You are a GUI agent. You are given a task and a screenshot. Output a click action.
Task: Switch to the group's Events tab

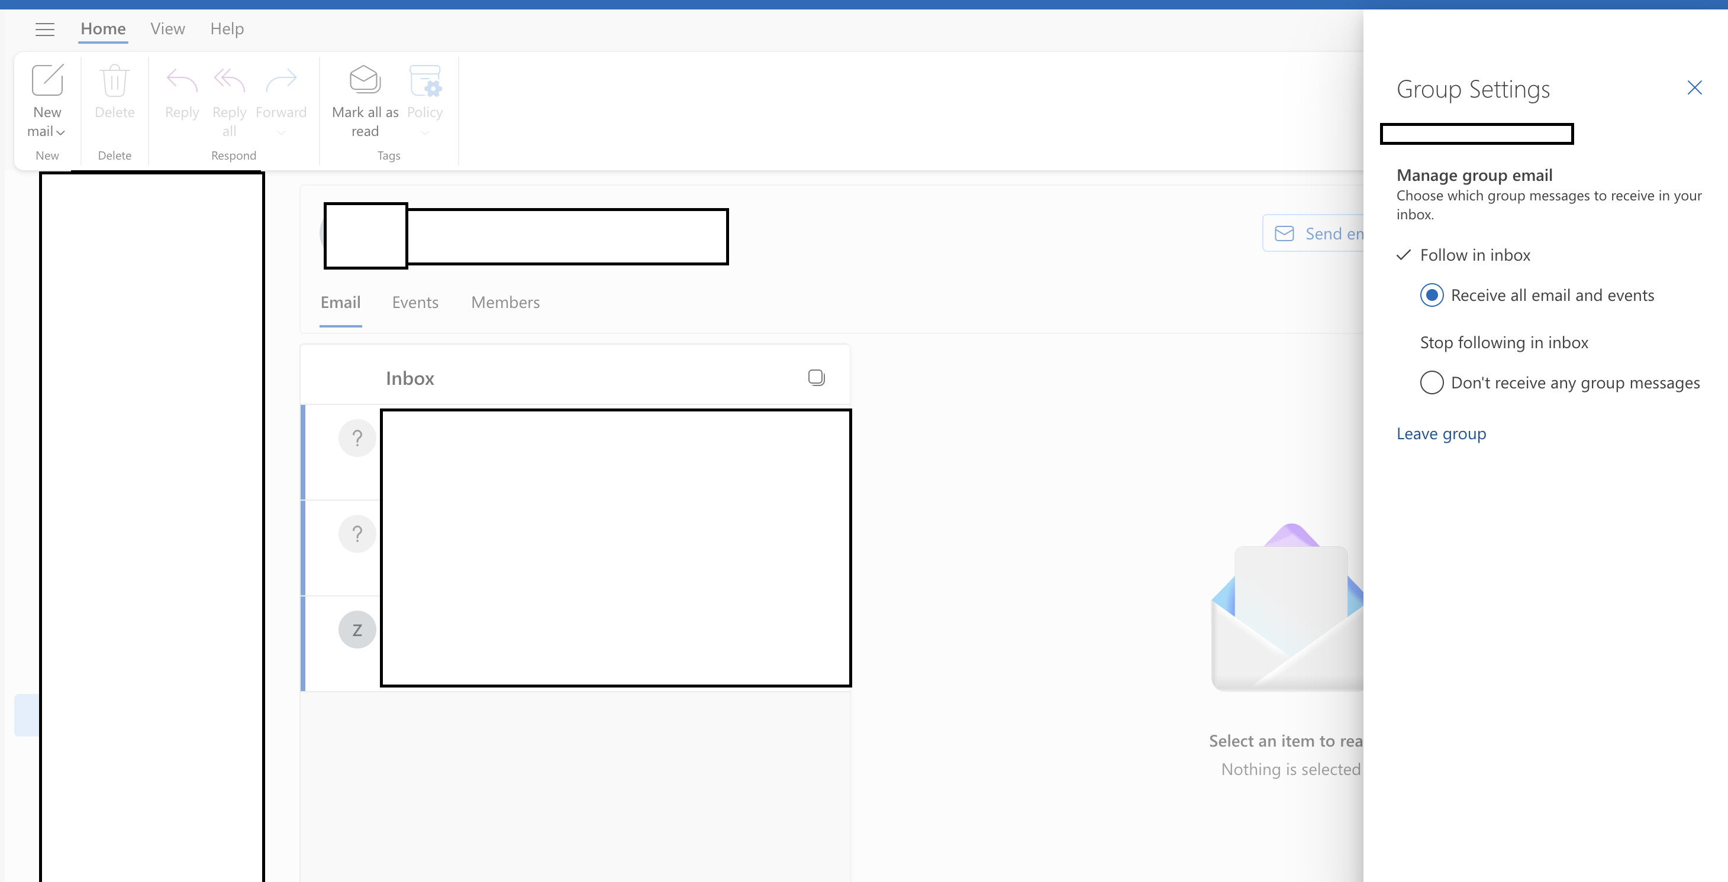415,302
